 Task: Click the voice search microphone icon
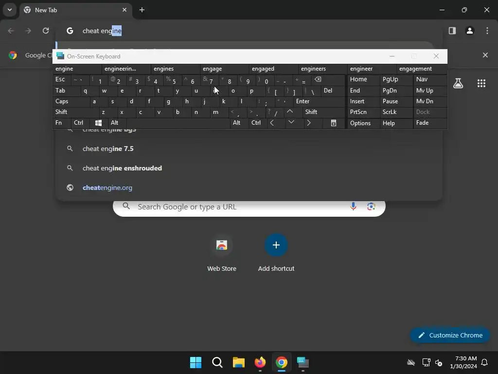pos(353,206)
